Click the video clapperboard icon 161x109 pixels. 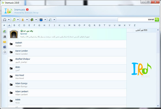click(x=41, y=20)
